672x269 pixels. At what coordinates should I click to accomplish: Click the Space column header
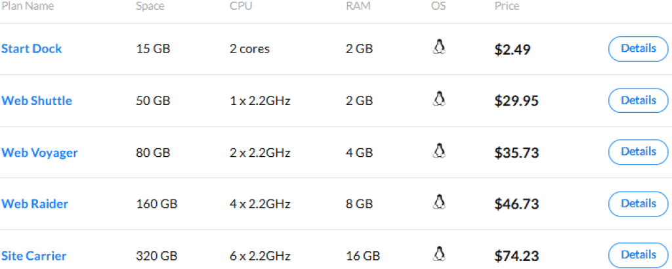click(x=150, y=7)
